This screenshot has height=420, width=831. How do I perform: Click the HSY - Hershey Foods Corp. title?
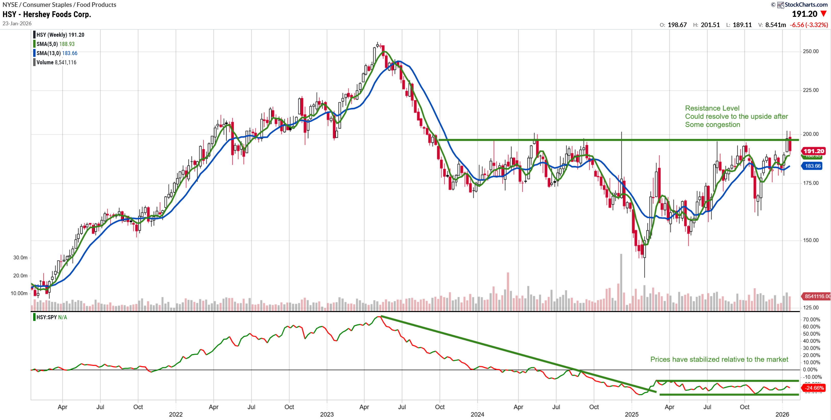[47, 15]
